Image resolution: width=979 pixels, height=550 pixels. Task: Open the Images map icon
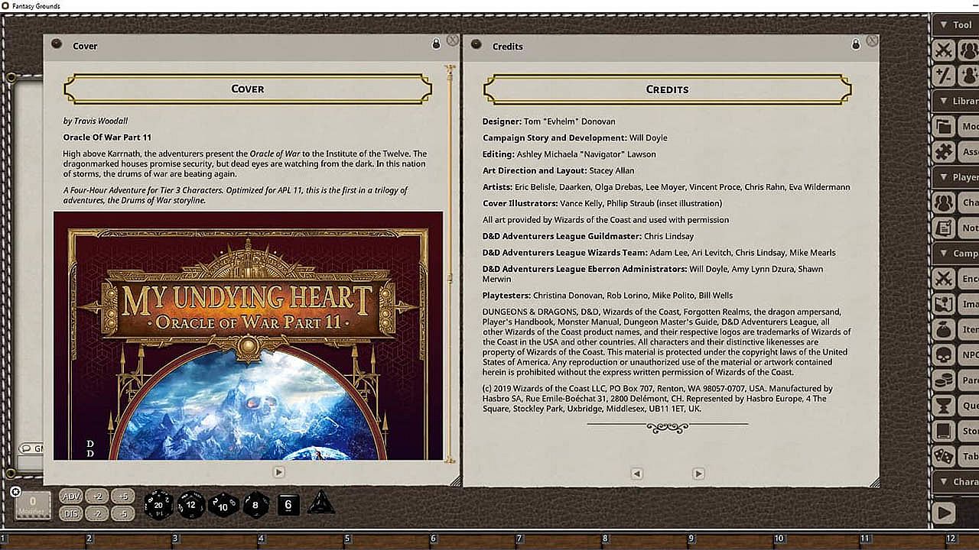tap(945, 304)
